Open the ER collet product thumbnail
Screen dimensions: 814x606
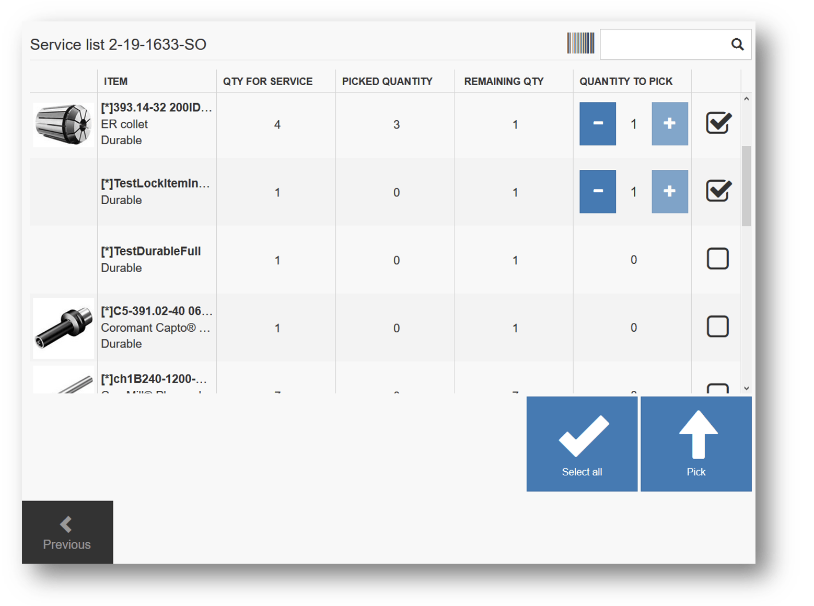coord(63,125)
